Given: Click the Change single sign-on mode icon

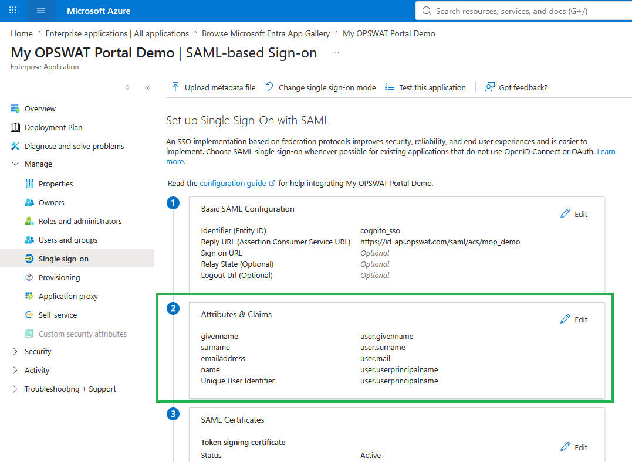Looking at the screenshot, I should click(269, 87).
